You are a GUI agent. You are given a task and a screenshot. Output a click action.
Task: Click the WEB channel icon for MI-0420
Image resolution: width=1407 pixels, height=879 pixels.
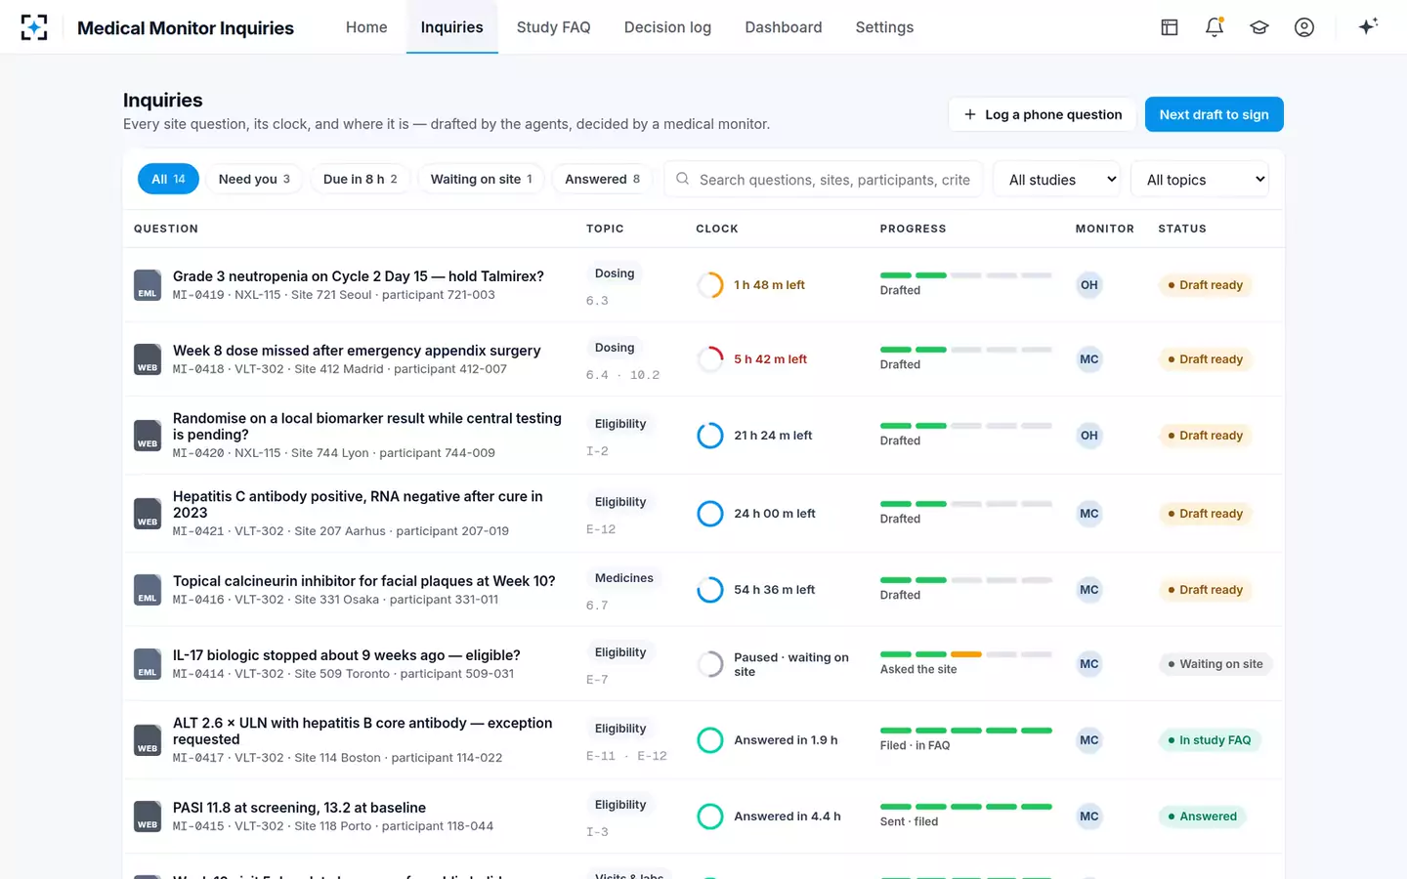pos(148,436)
